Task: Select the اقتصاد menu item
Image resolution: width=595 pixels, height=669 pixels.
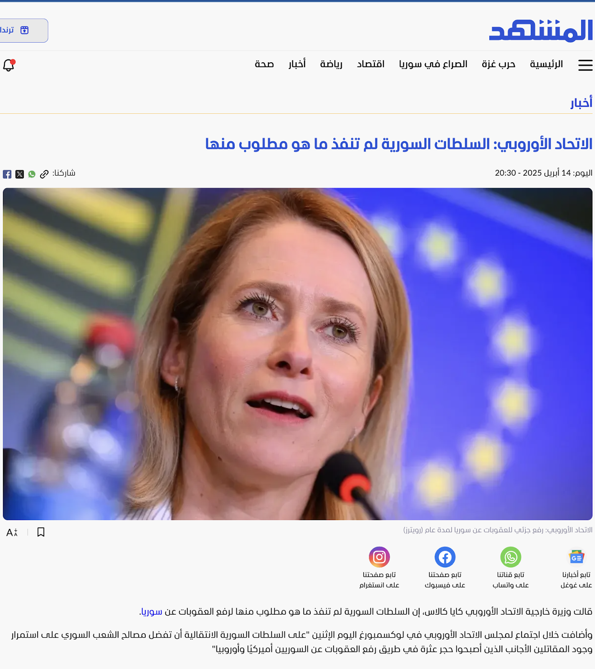Action: click(x=371, y=64)
